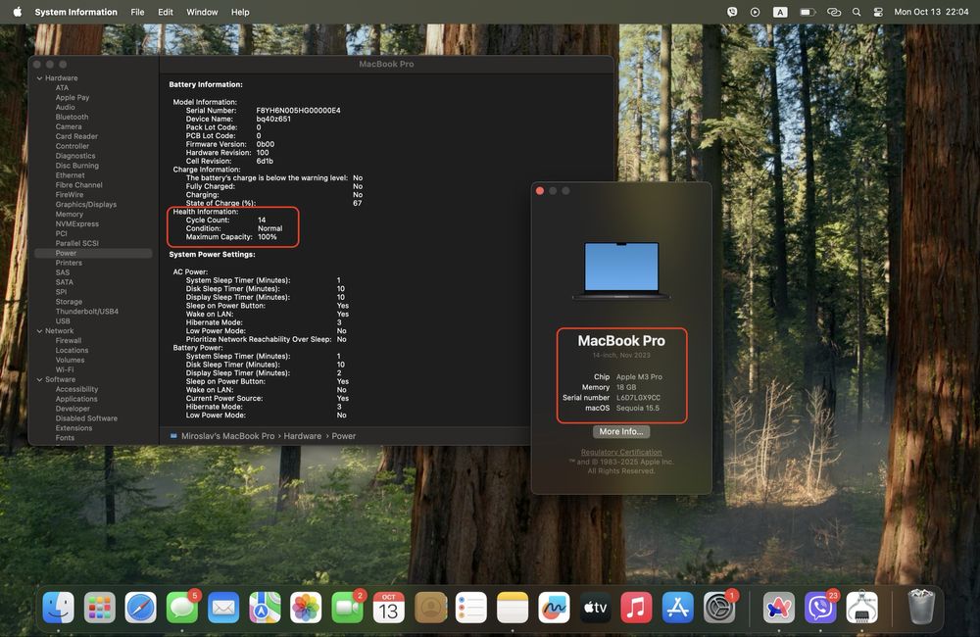Open Spotlight search in menu bar
980x637 pixels.
[x=857, y=11]
